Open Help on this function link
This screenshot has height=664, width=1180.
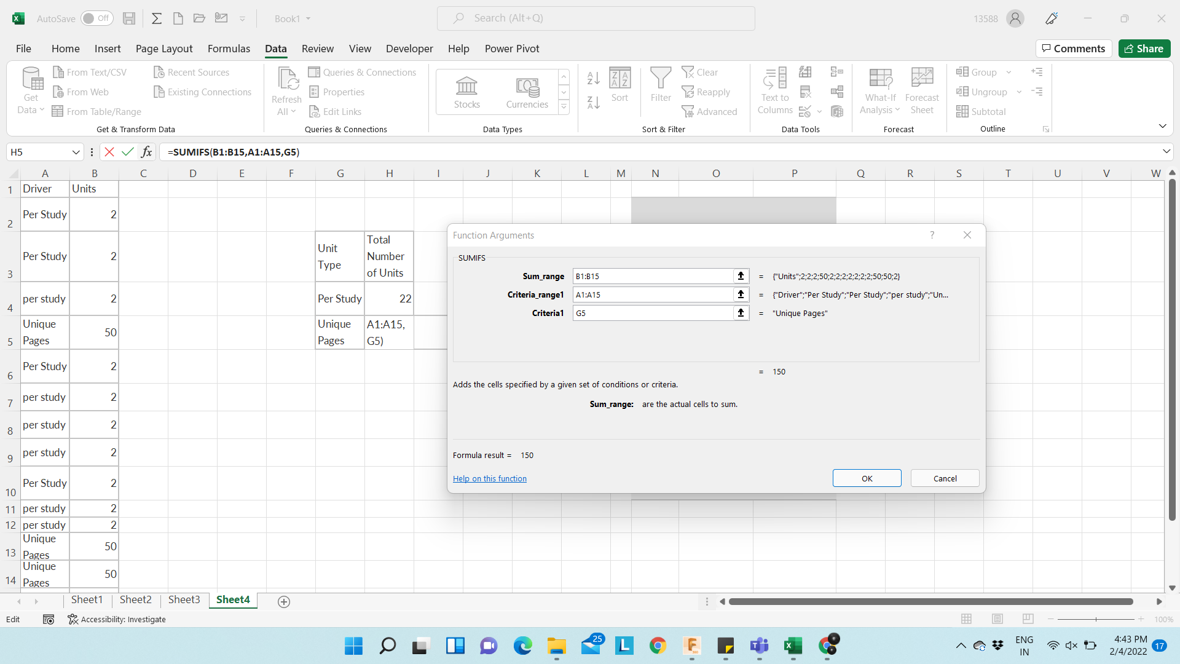click(x=489, y=478)
